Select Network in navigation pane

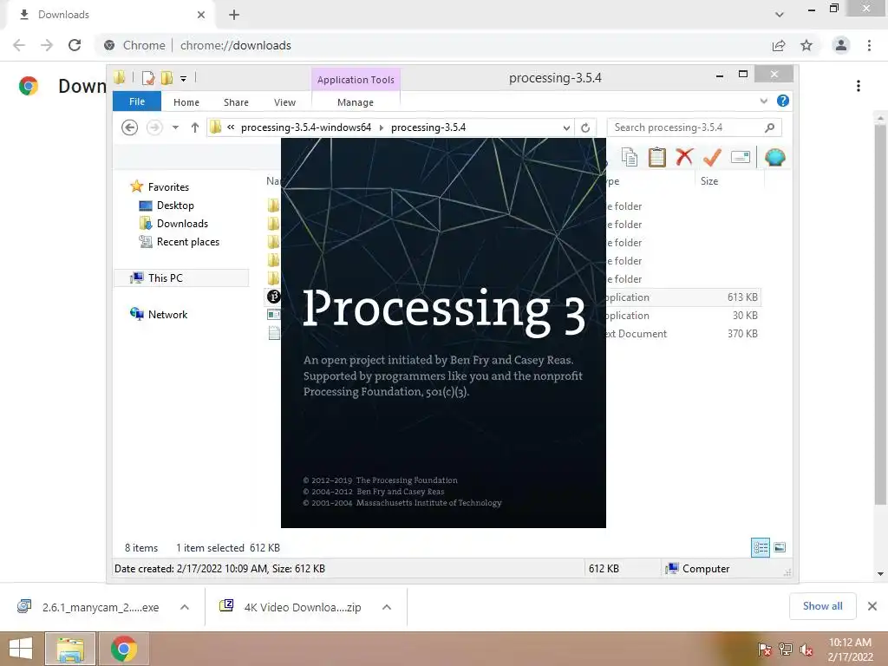167,314
